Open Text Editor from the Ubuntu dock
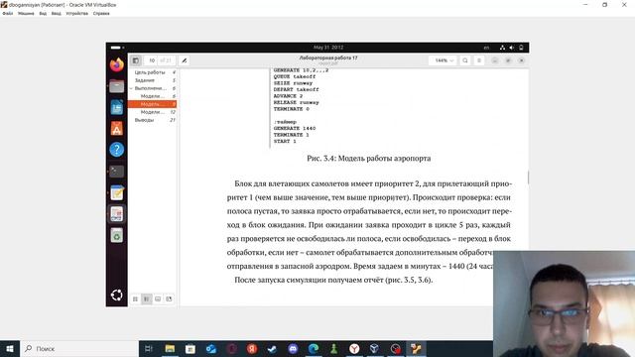This screenshot has height=357, width=635. coord(117,192)
